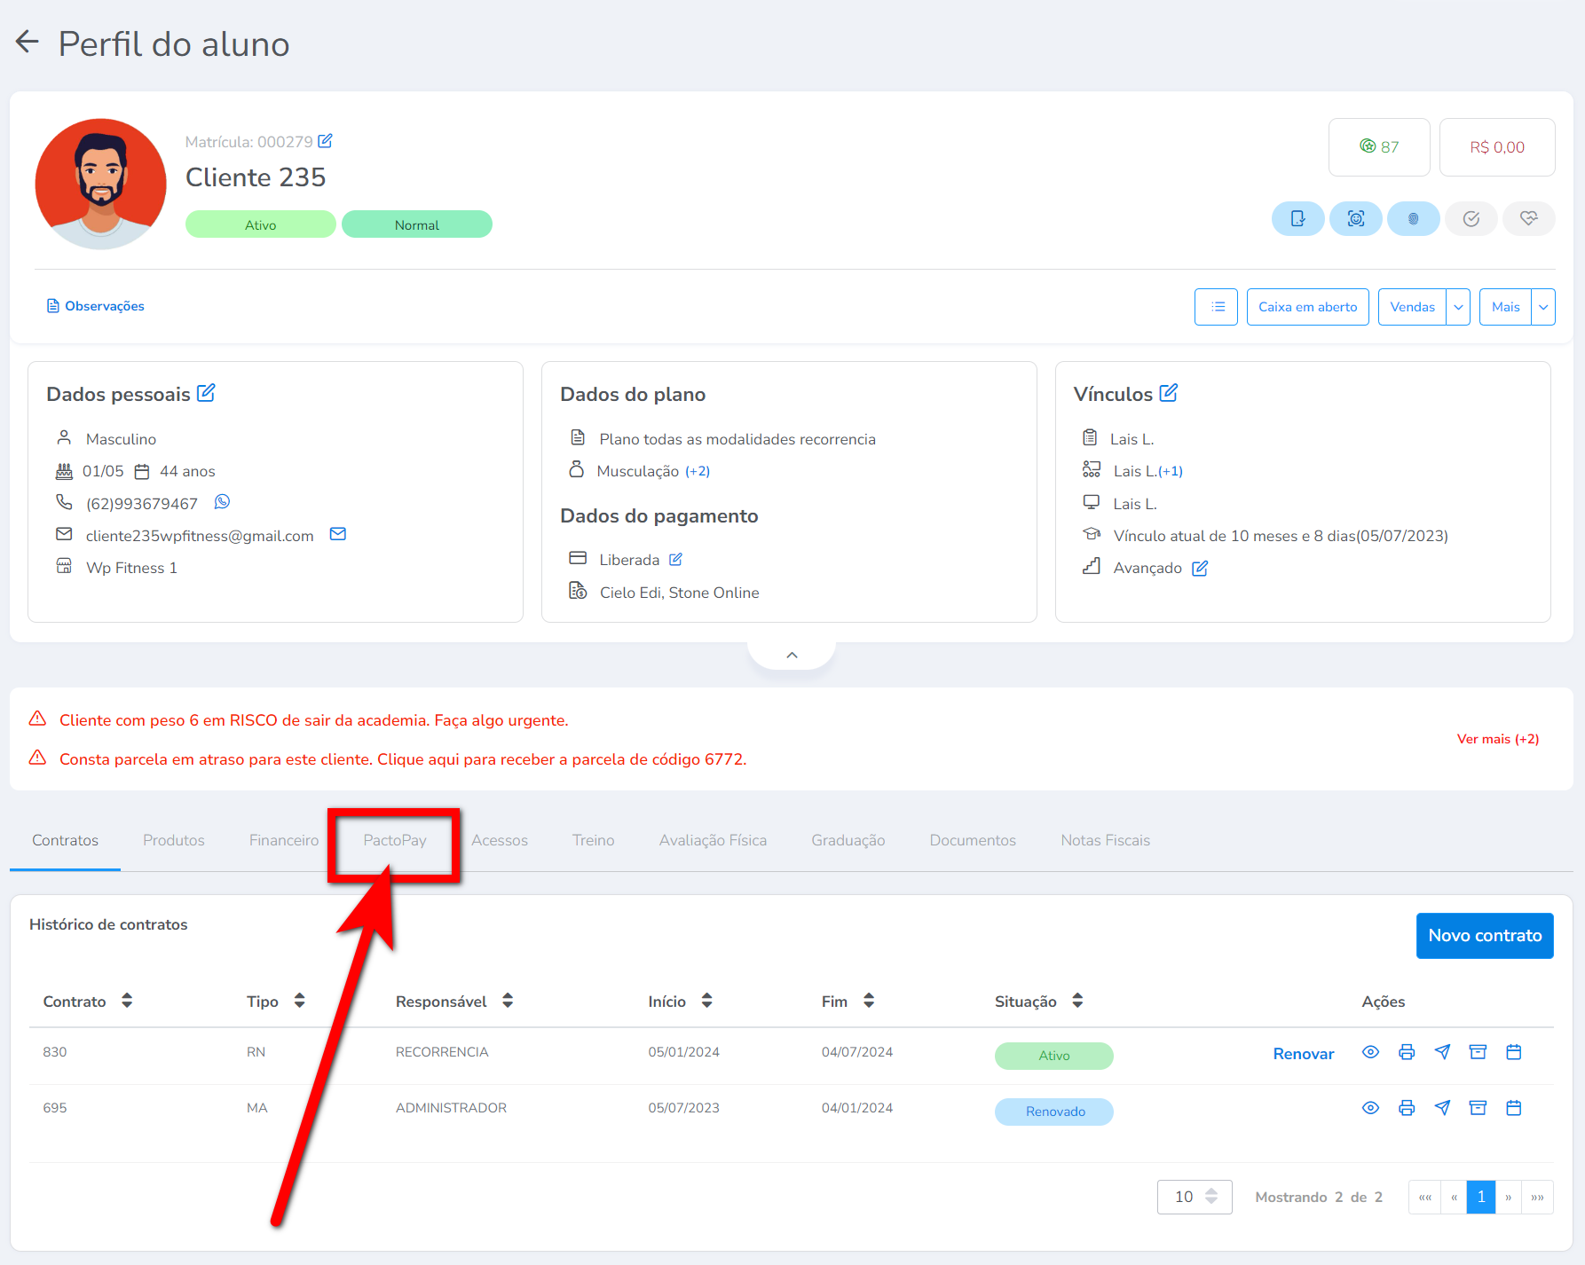This screenshot has height=1265, width=1585.
Task: View contract 830 details with eye icon
Action: [1370, 1052]
